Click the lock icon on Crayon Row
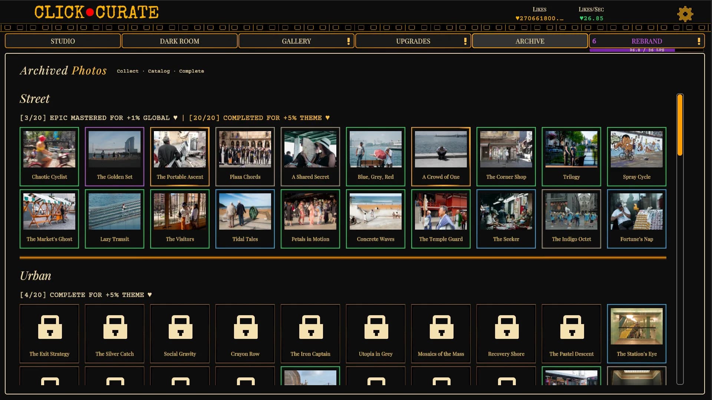The image size is (712, 400). click(x=245, y=327)
